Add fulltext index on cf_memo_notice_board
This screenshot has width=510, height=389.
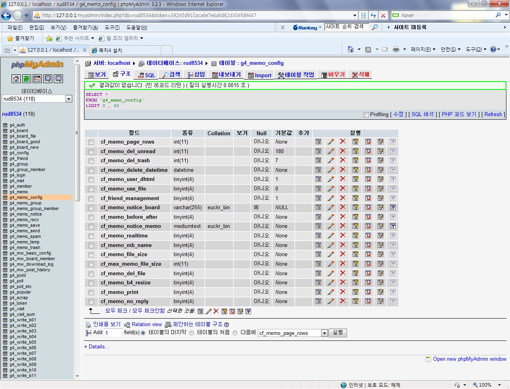pyautogui.click(x=393, y=208)
